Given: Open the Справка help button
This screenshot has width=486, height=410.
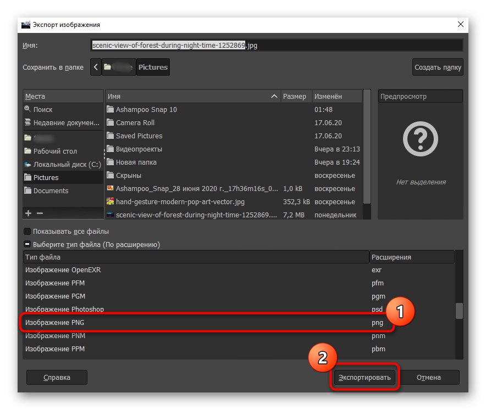Looking at the screenshot, I should pos(57,377).
